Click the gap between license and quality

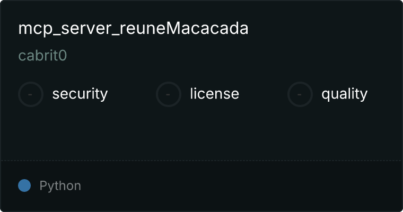(x=263, y=94)
